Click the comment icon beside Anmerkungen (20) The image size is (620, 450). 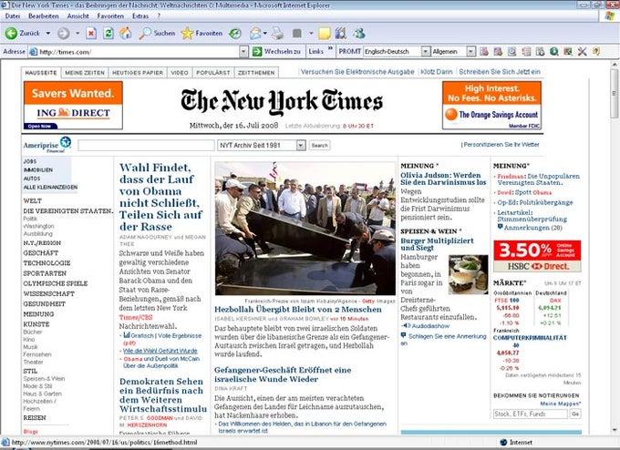pyautogui.click(x=501, y=227)
